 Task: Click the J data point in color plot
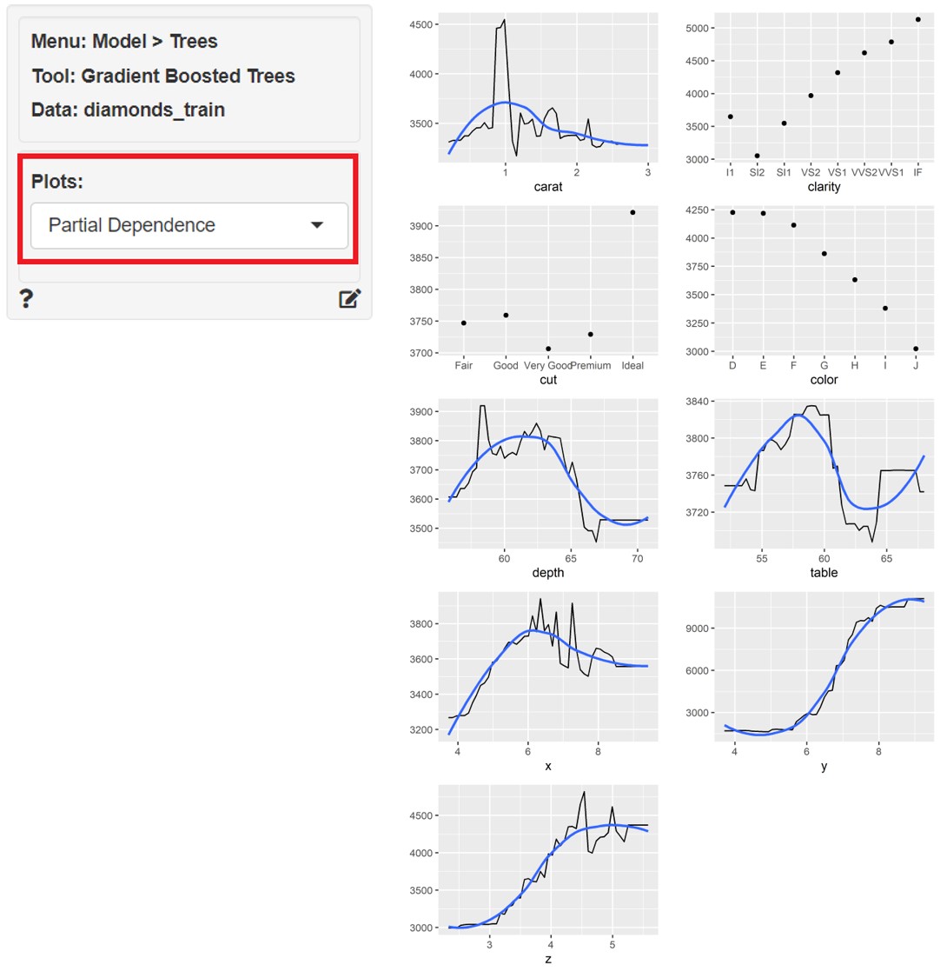[x=916, y=349]
